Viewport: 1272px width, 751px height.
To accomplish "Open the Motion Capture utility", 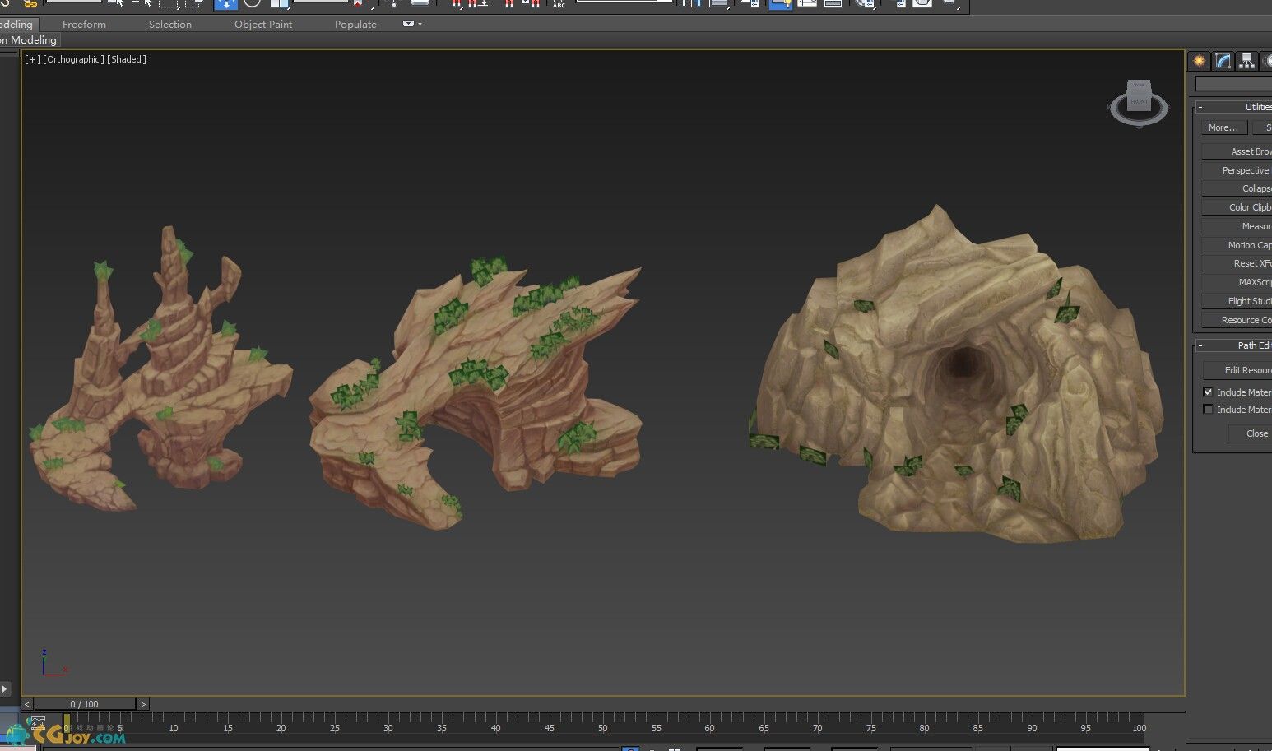I will click(1237, 245).
